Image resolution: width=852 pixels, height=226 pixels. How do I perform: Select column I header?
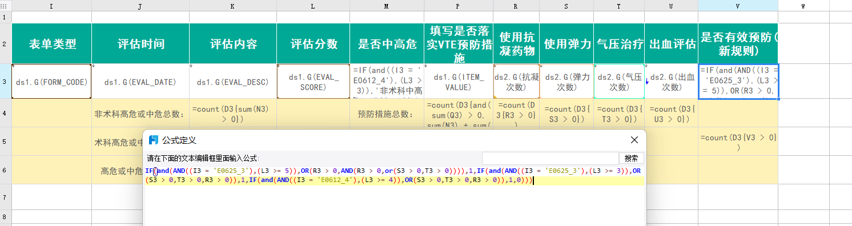point(52,6)
